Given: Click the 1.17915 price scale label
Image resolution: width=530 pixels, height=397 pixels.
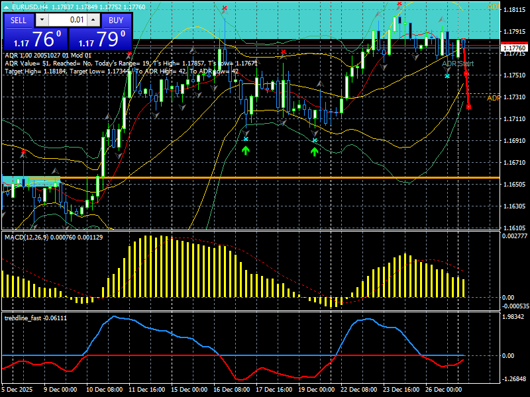Looking at the screenshot, I should pos(515,32).
